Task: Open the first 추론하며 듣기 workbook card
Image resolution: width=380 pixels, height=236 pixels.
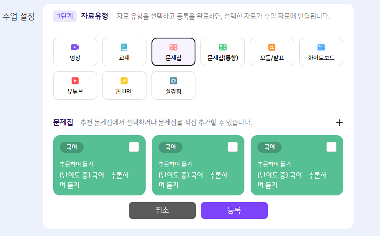Action: [x=99, y=165]
